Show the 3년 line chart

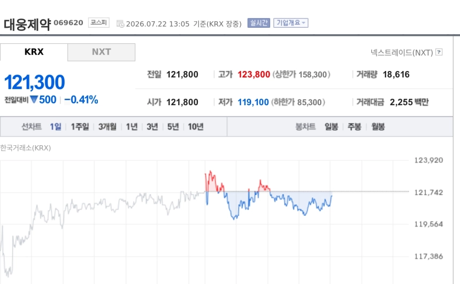point(152,127)
